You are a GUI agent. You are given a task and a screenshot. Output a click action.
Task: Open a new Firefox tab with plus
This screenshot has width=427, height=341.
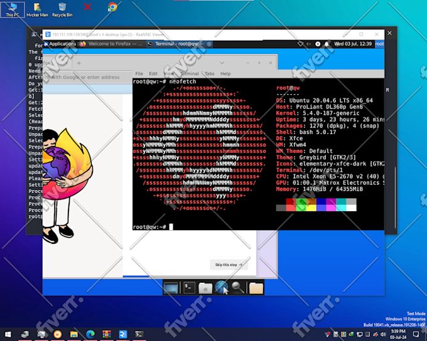point(78,63)
